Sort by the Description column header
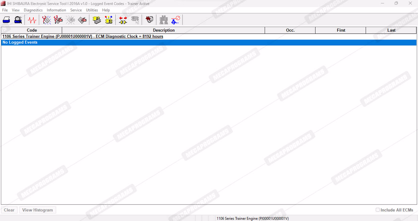 tap(163, 30)
